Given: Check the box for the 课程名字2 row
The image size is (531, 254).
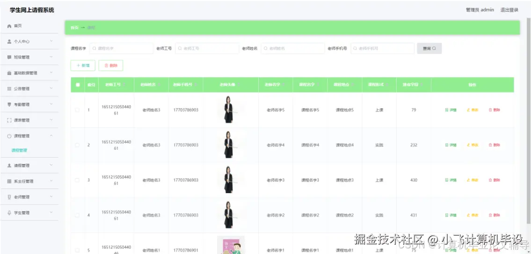Looking at the screenshot, I should pyautogui.click(x=77, y=215).
